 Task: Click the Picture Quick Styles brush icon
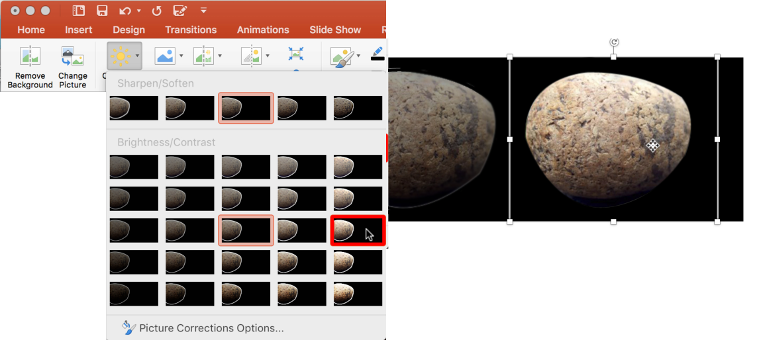(x=342, y=56)
